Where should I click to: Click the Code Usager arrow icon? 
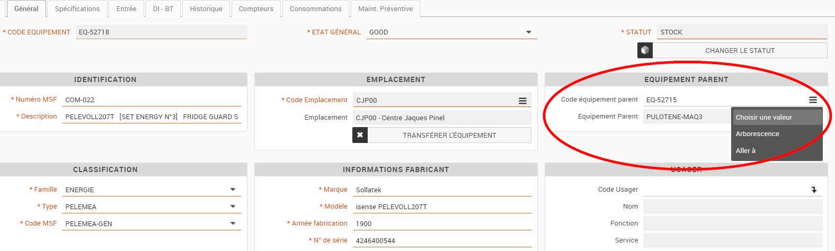[814, 190]
